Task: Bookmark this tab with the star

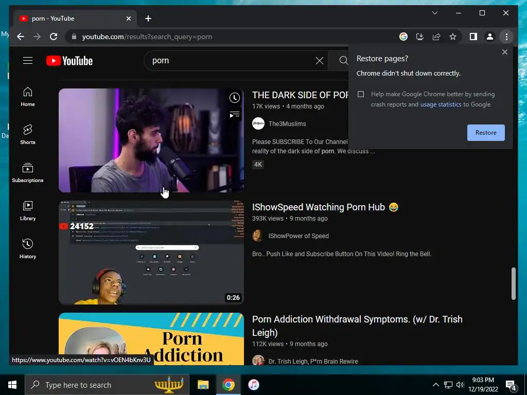Action: pos(453,37)
